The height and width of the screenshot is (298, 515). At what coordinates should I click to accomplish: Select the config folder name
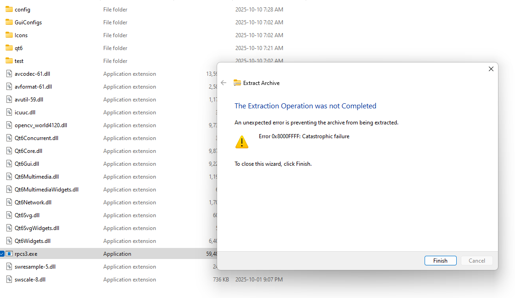tap(22, 10)
